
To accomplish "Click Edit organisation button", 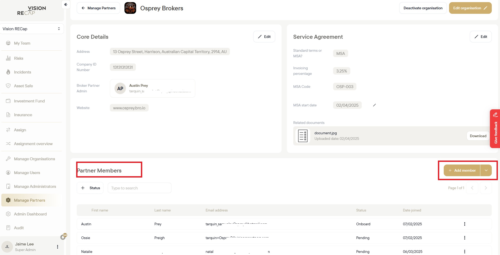I will click(x=470, y=8).
